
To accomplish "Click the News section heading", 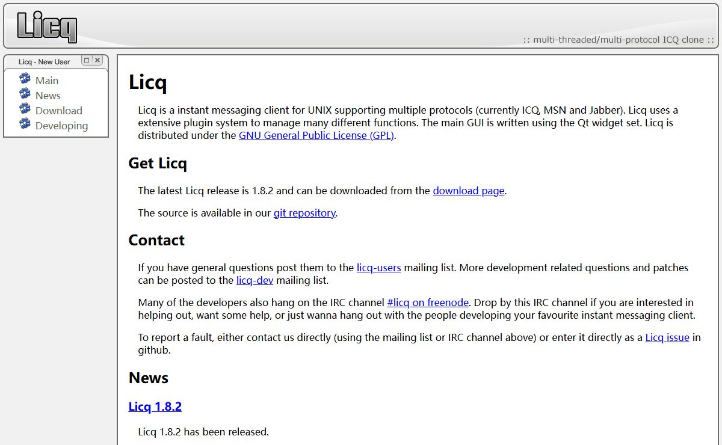I will pos(149,378).
